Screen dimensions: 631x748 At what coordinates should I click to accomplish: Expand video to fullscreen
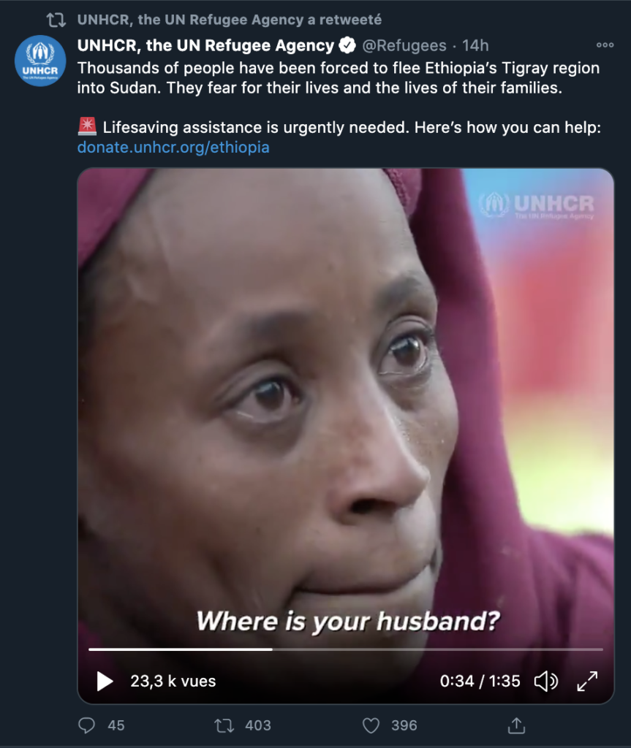tap(587, 682)
